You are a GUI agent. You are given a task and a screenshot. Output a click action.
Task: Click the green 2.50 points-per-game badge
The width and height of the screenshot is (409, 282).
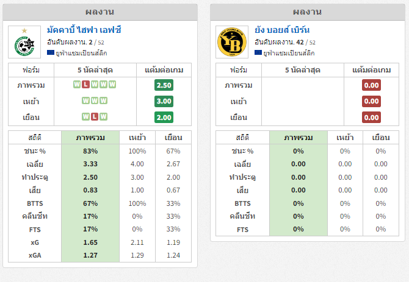pos(164,85)
